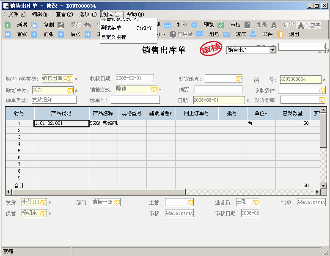Open the lookup for 收款条件 field
The image size is (330, 256).
(x=322, y=90)
